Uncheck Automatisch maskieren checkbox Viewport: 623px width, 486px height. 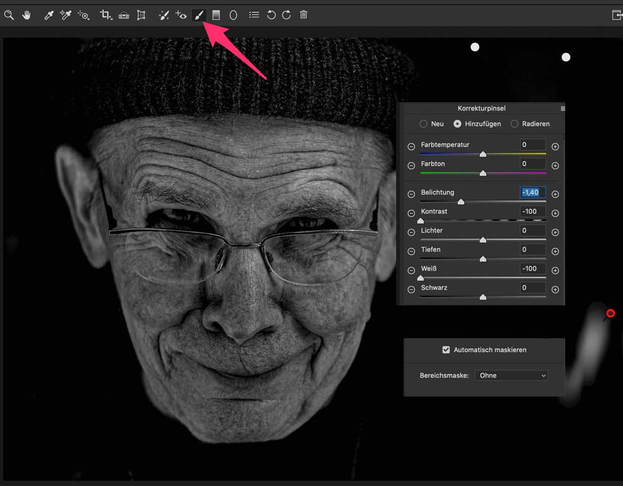click(x=446, y=350)
